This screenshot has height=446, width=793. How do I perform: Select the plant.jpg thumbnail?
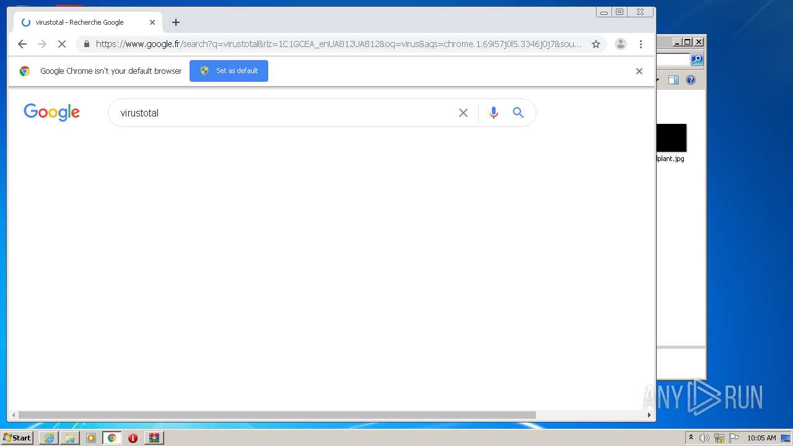coord(672,138)
